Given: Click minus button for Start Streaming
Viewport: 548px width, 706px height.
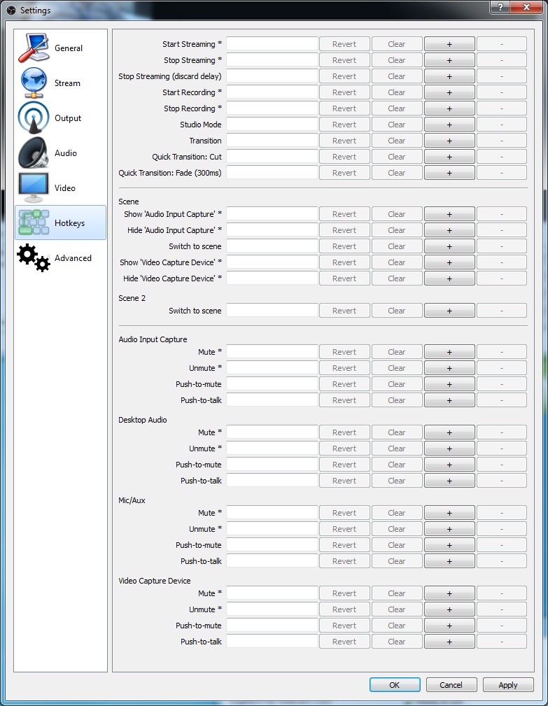Looking at the screenshot, I should (502, 43).
